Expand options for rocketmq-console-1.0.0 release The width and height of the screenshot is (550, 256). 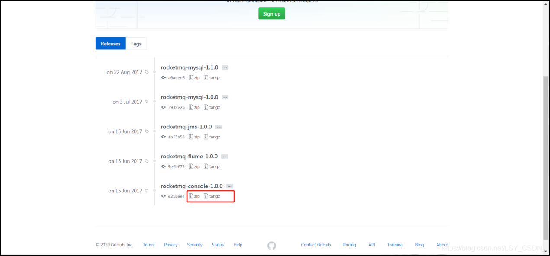(x=229, y=186)
